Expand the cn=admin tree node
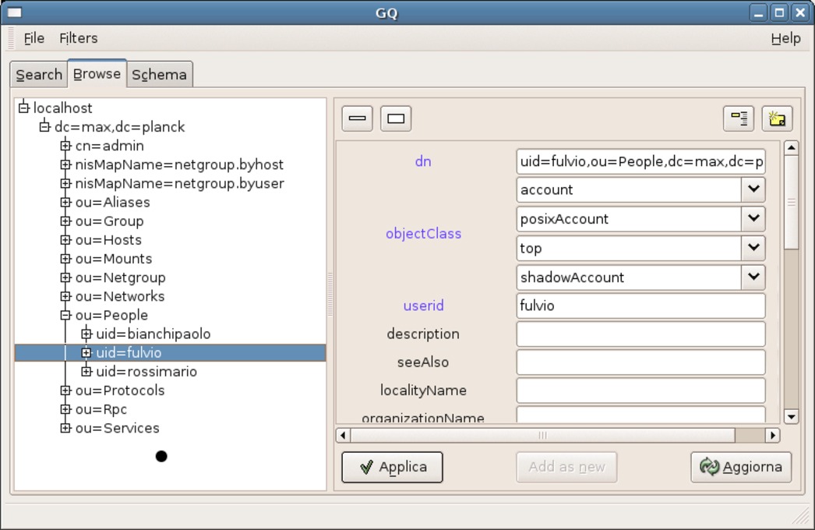This screenshot has height=530, width=815. (x=65, y=146)
